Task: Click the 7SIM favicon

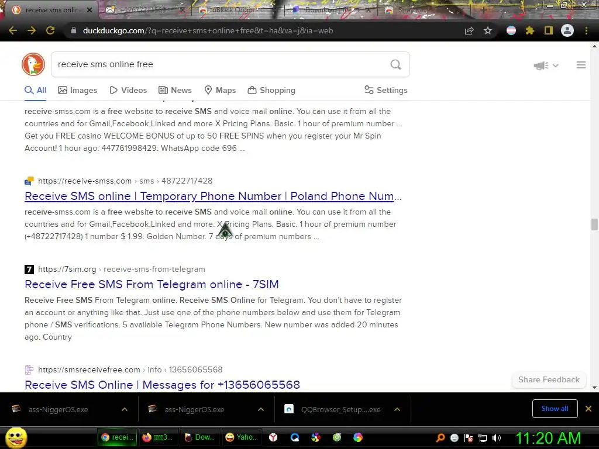Action: tap(29, 270)
